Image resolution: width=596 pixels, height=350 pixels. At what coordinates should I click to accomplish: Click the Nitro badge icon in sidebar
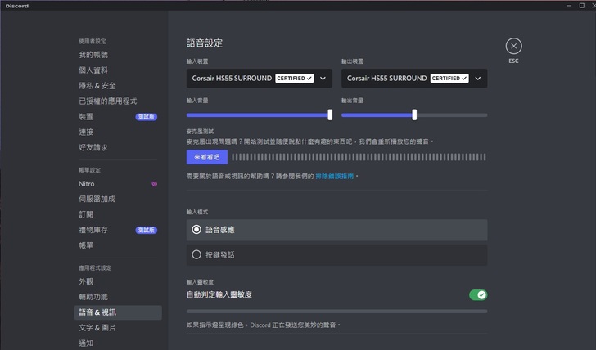(x=154, y=184)
